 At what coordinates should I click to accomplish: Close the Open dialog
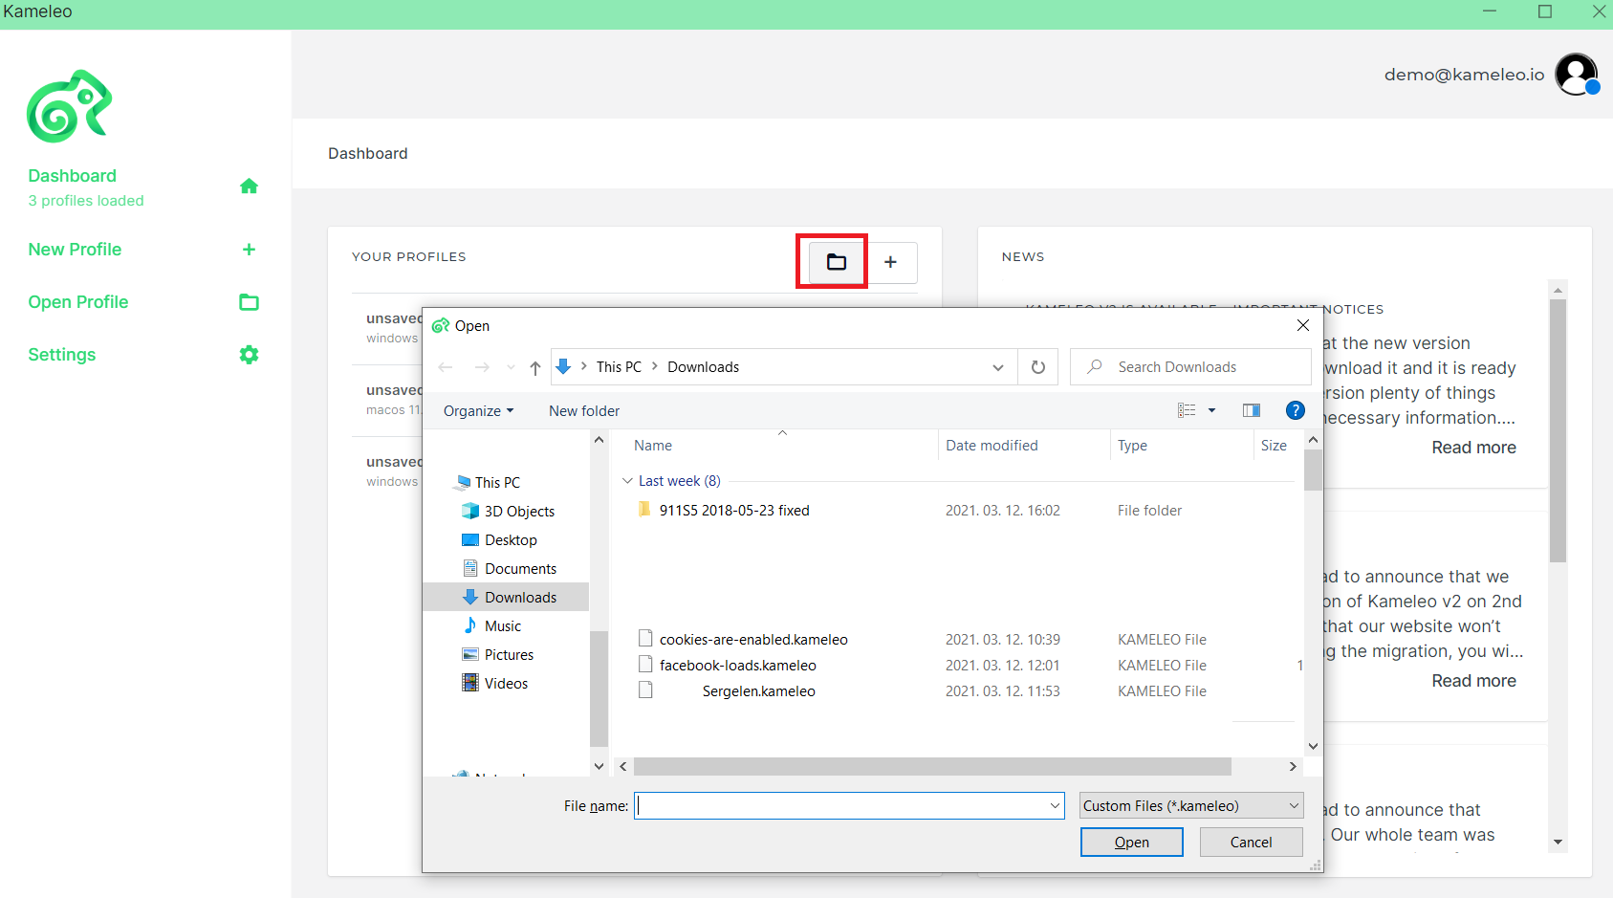coord(1302,325)
